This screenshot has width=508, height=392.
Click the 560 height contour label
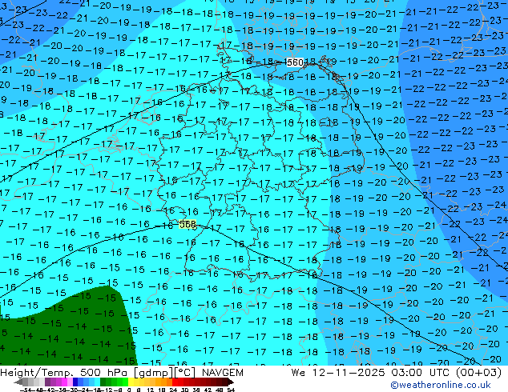pos(295,62)
